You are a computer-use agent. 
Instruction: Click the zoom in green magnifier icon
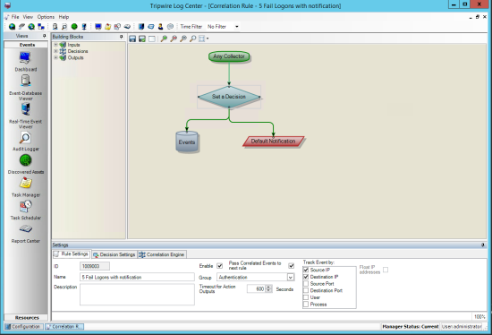pos(164,39)
